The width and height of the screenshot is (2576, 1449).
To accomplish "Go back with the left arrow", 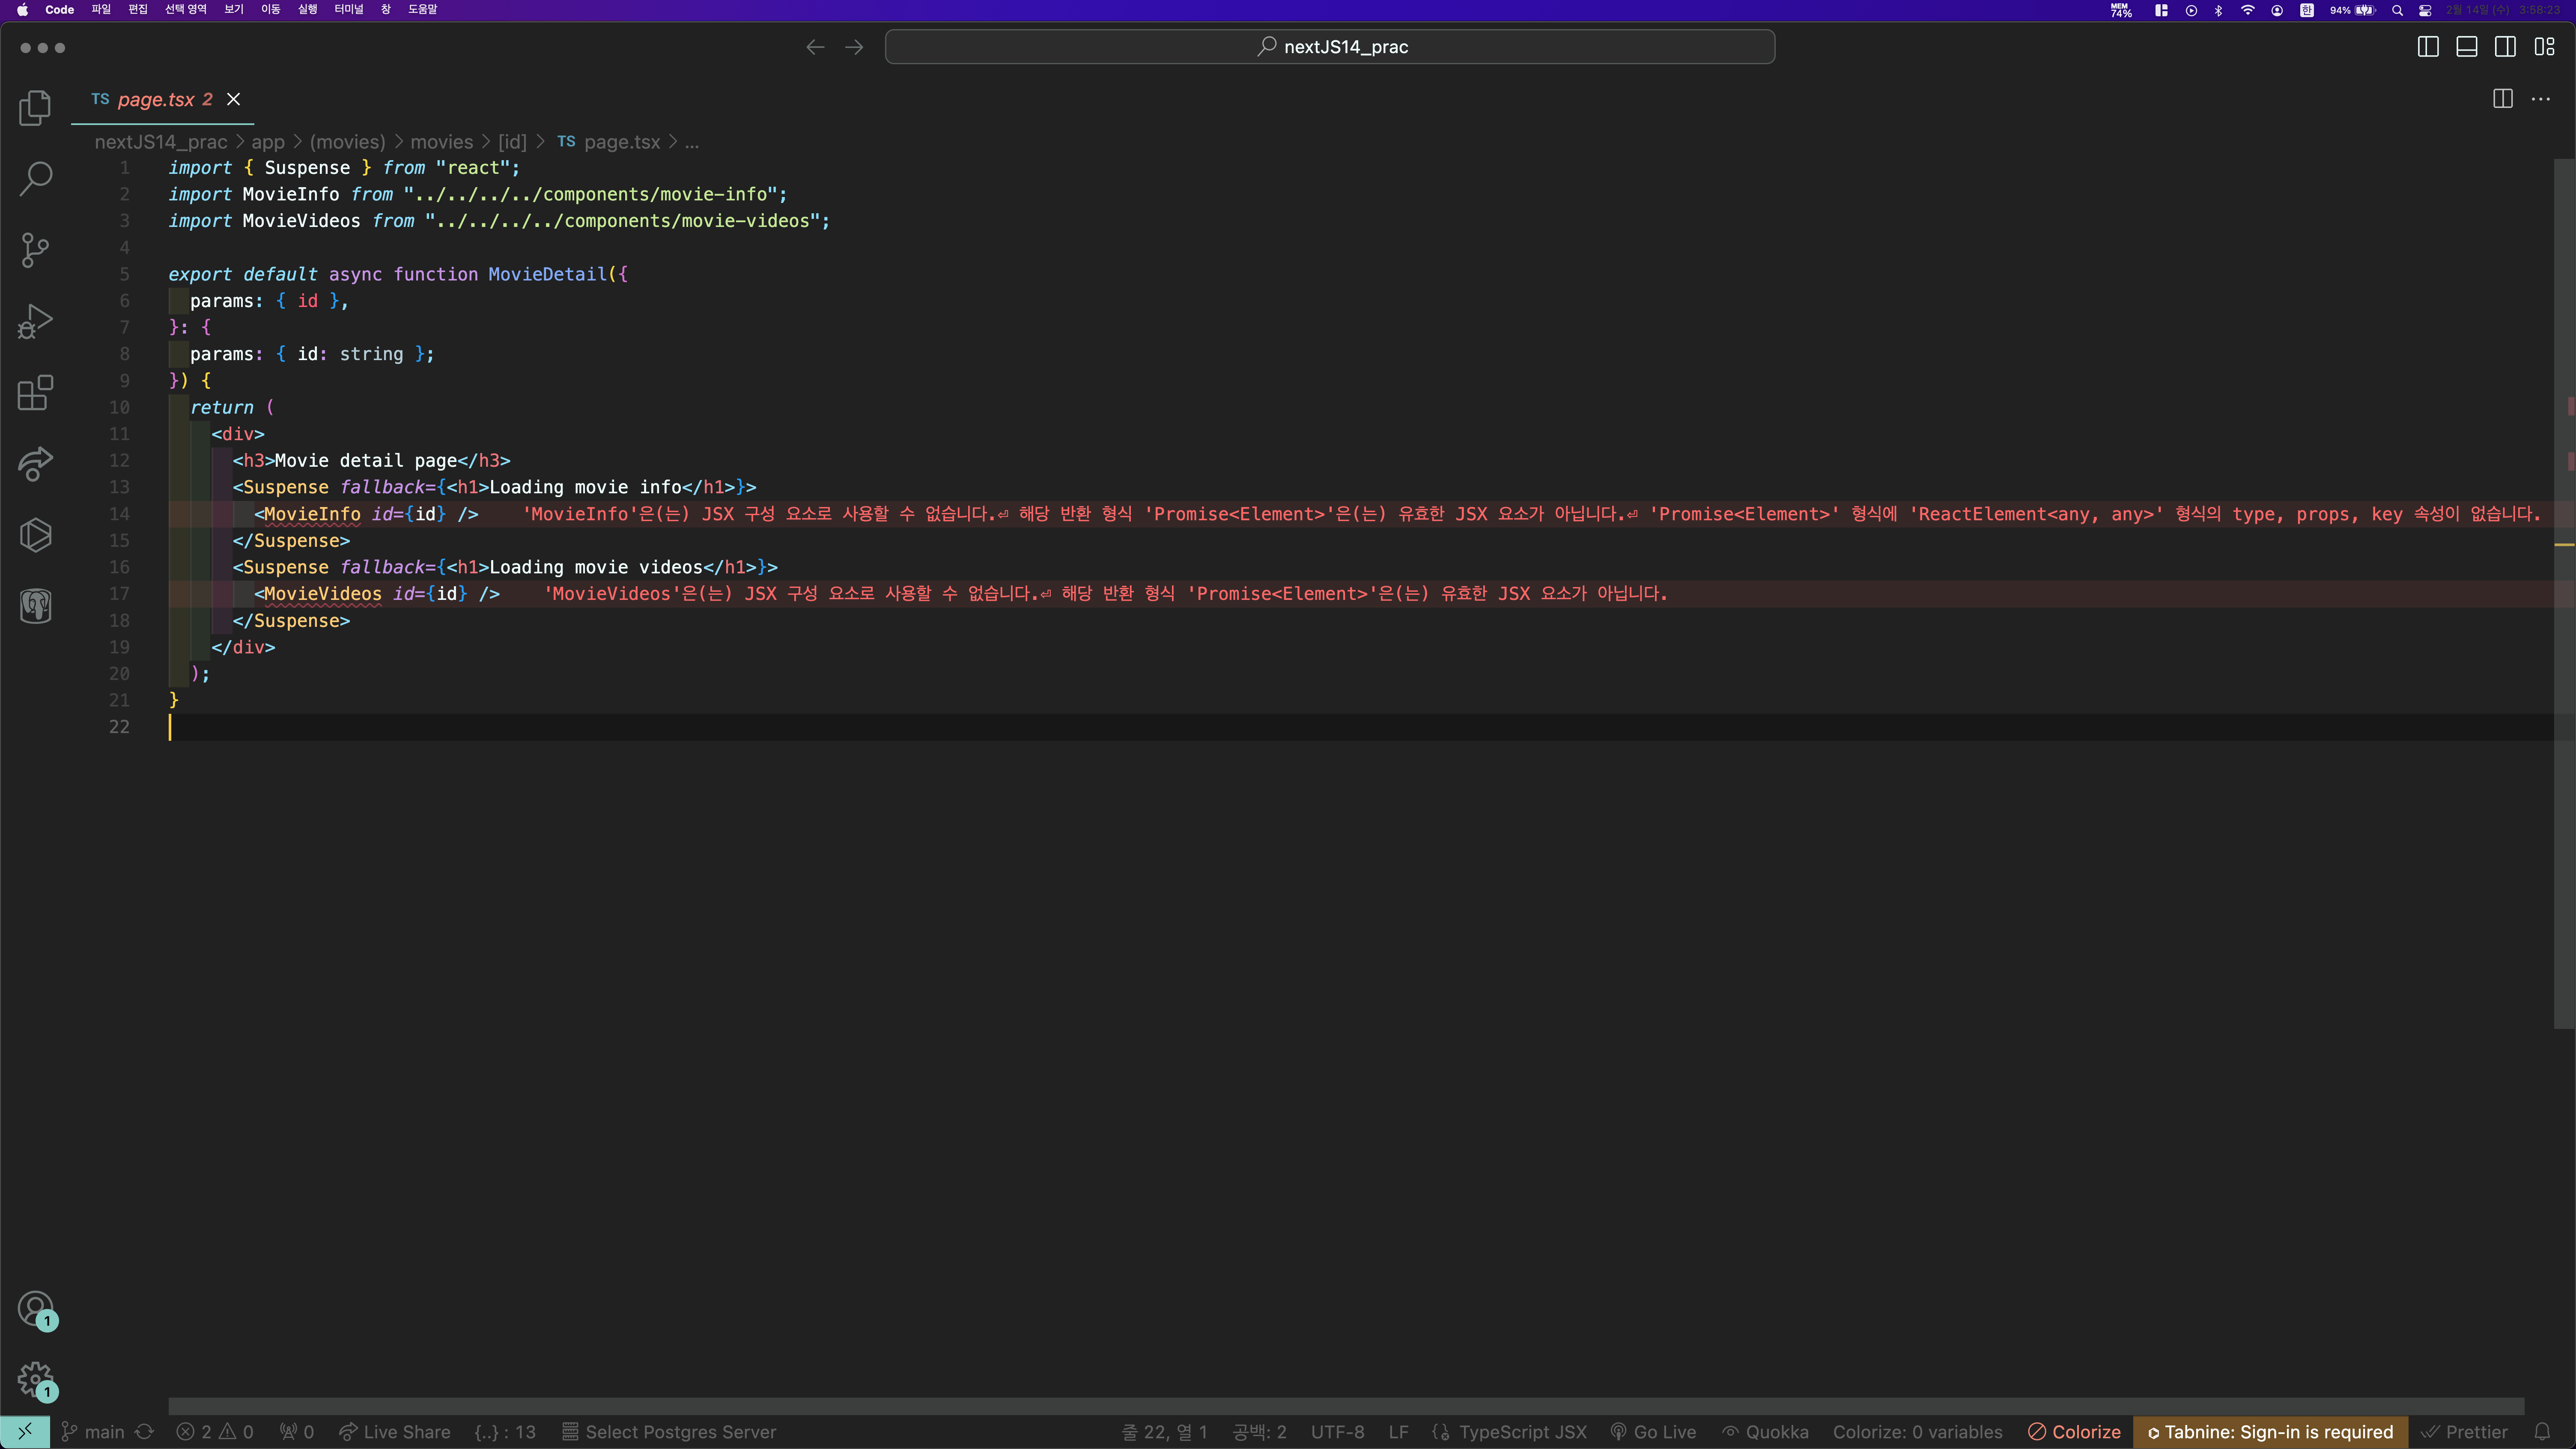I will (815, 47).
